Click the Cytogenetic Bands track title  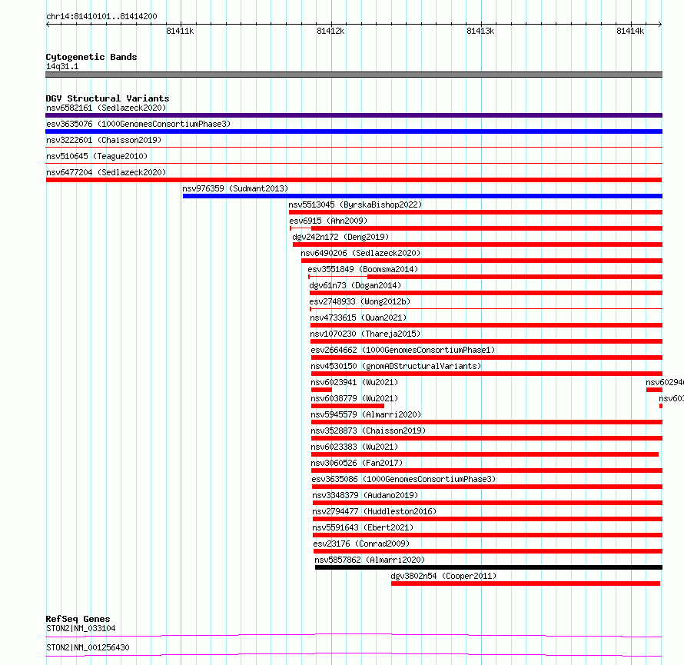coord(91,57)
